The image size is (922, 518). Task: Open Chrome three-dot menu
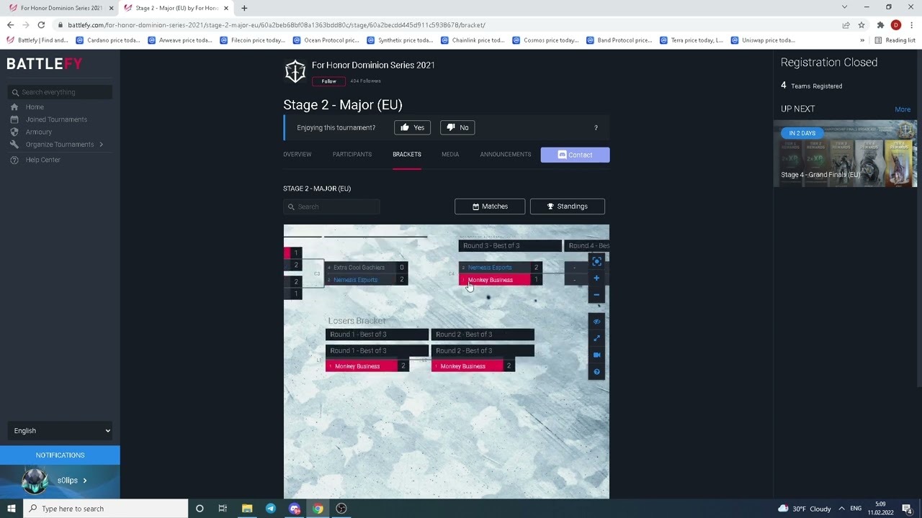pyautogui.click(x=911, y=25)
